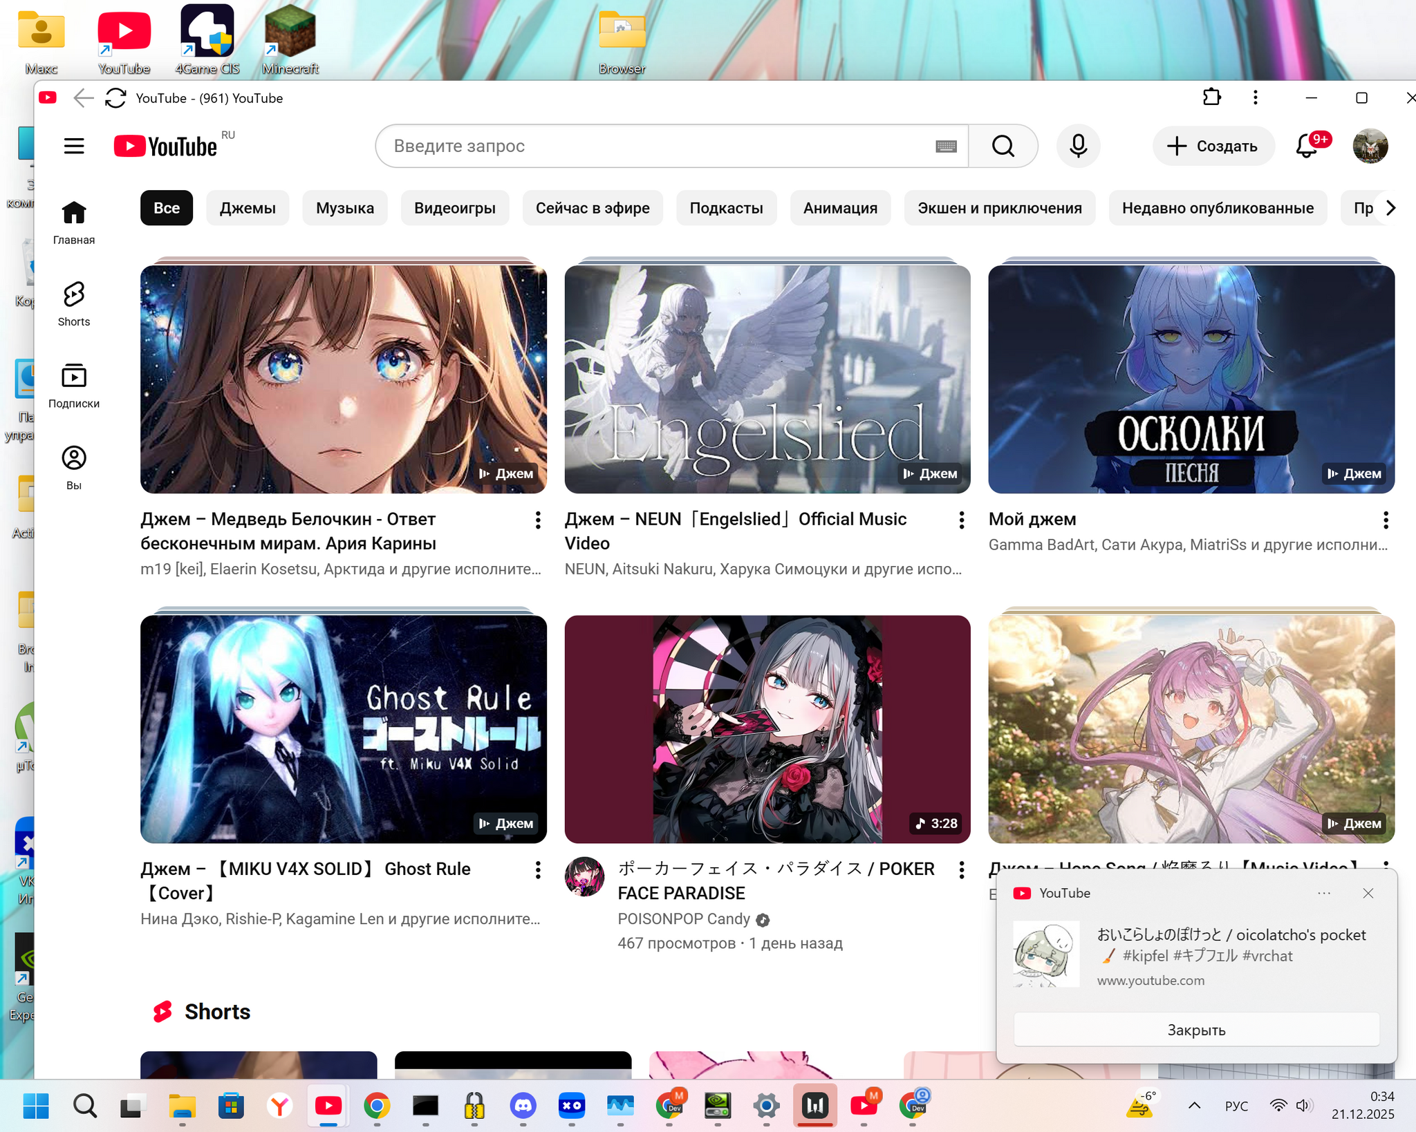Select the Экшен и приключения chip
1416x1132 pixels.
point(1000,208)
